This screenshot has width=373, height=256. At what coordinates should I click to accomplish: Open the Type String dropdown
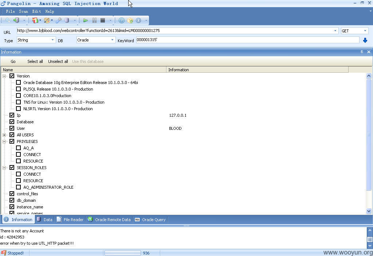tap(52, 40)
